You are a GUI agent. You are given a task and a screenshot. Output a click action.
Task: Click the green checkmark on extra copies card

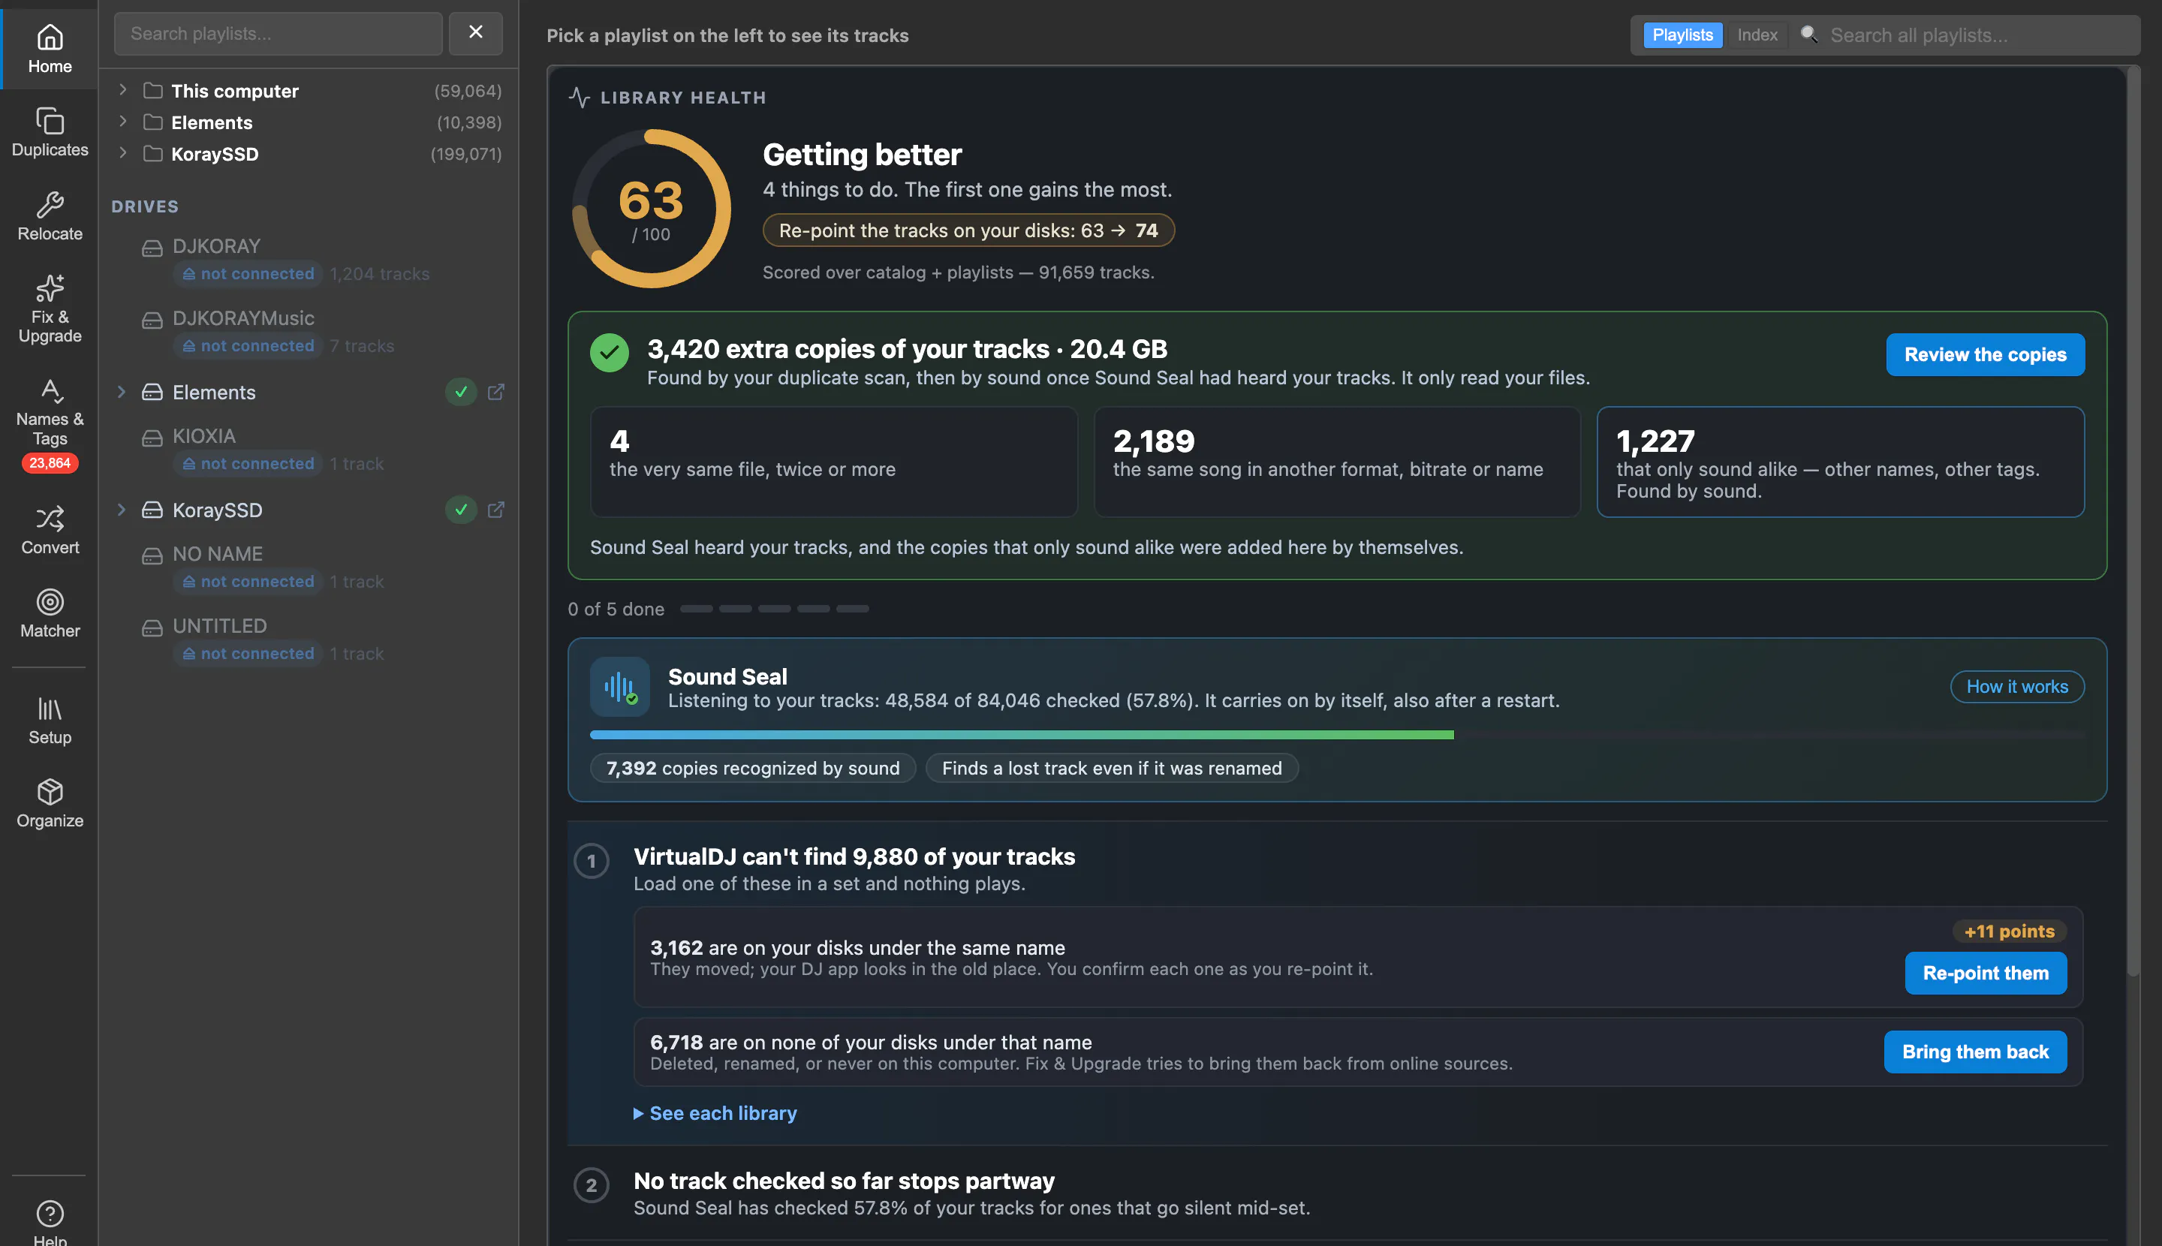pos(610,353)
